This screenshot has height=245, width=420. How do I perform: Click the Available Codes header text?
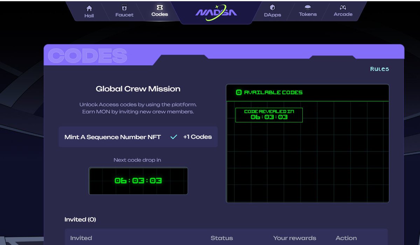273,93
